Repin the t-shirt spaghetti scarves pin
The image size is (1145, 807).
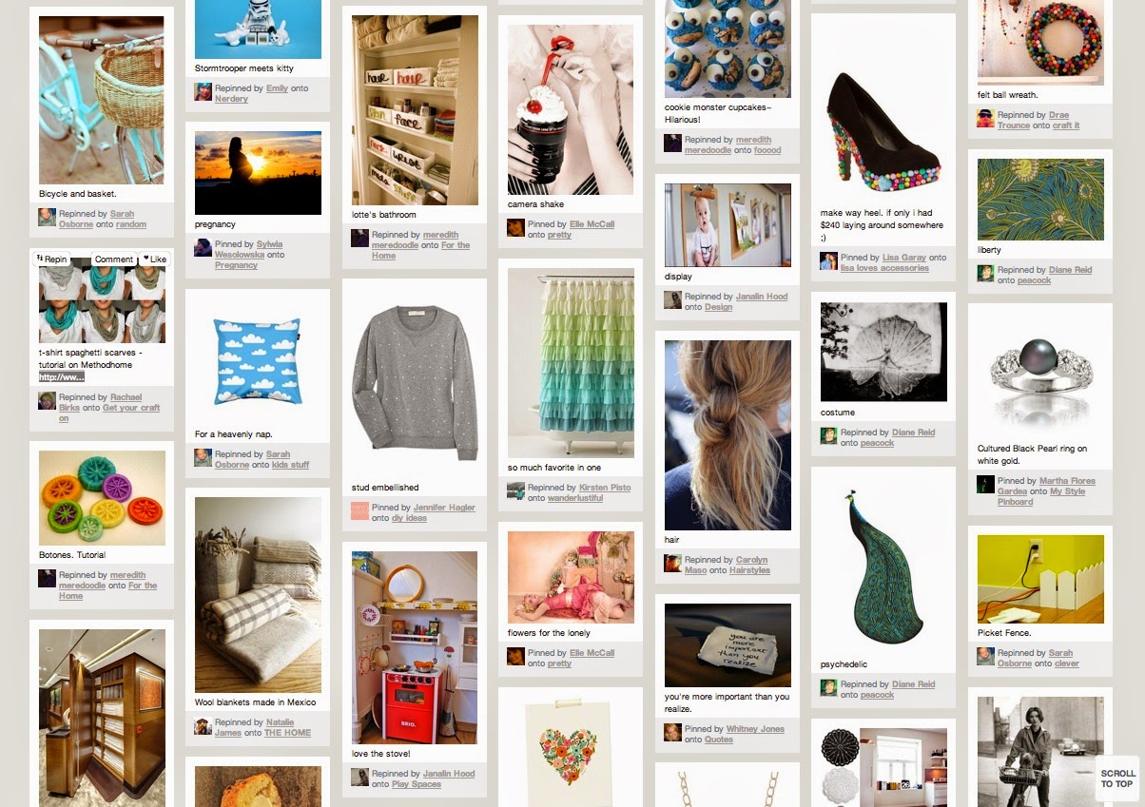(52, 259)
